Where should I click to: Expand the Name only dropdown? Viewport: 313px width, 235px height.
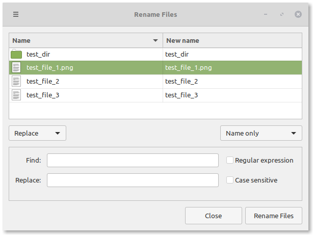pyautogui.click(x=260, y=133)
